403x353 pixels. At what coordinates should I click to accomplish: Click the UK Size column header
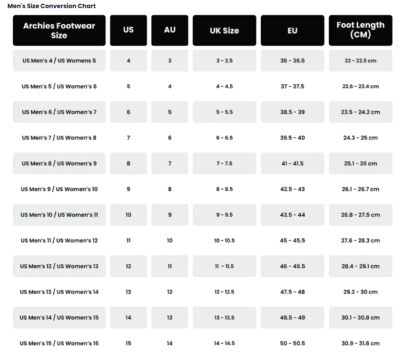pos(224,30)
